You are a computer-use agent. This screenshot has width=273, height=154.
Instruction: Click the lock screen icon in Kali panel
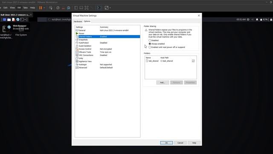point(271,20)
